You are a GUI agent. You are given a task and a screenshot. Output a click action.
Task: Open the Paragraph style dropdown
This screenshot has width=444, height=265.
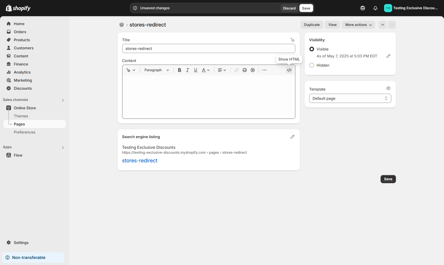[157, 70]
